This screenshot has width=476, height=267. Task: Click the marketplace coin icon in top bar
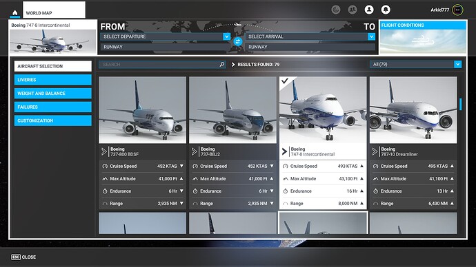(x=336, y=10)
